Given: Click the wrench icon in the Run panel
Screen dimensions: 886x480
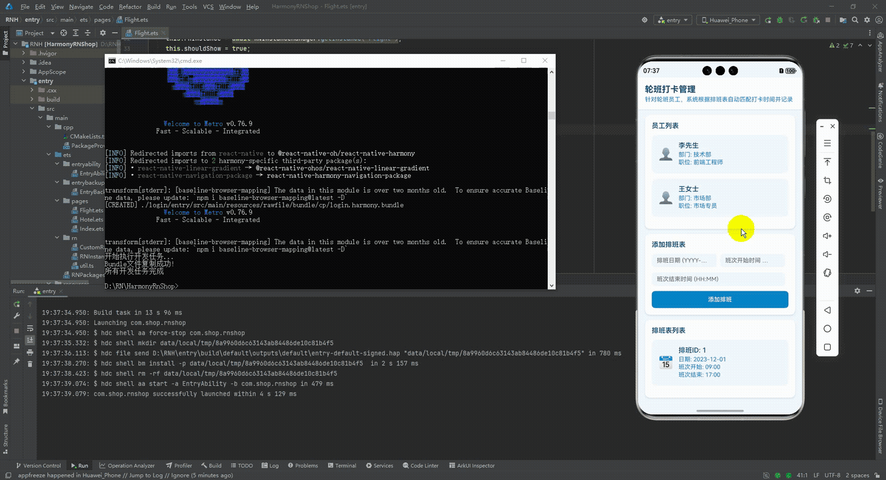Looking at the screenshot, I should click(x=17, y=316).
